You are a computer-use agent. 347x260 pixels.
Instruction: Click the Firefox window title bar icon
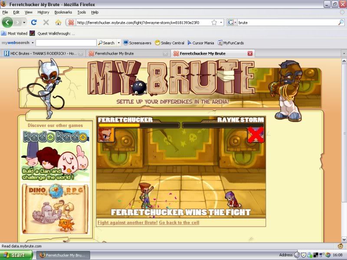[4, 4]
